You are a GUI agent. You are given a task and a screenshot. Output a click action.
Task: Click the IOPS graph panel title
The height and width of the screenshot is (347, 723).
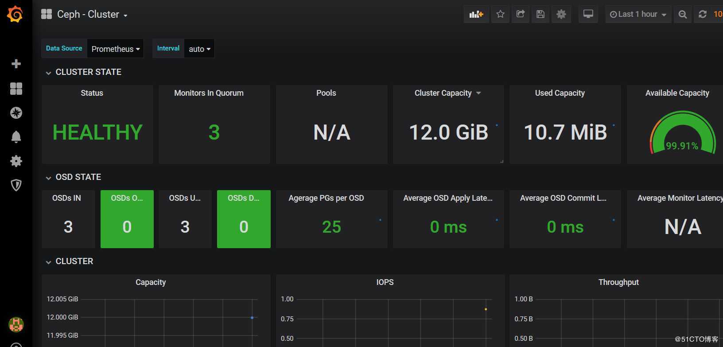coord(385,282)
